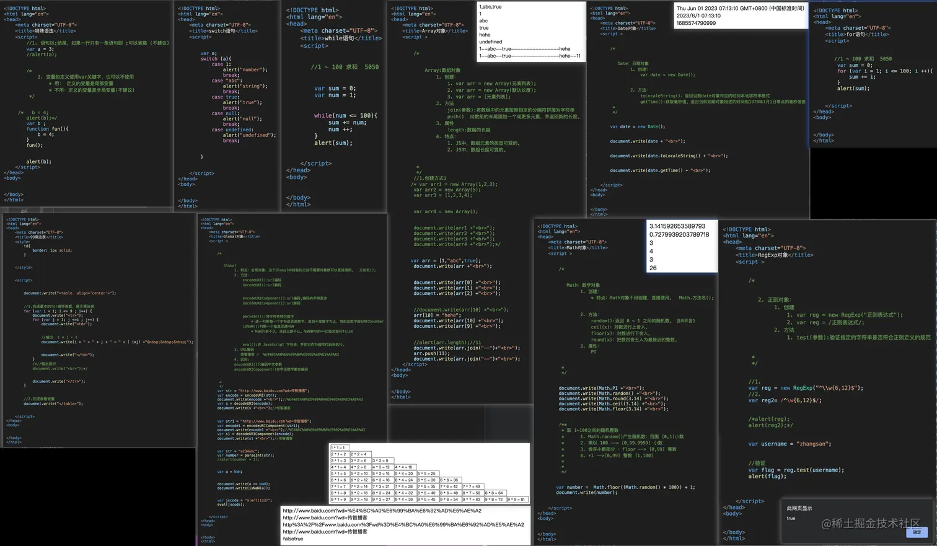Click the 'http%3A%2F%2Fwww.baidu.com' encoded output line

click(x=403, y=524)
